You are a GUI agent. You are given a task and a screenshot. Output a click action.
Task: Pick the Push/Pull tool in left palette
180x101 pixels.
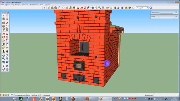[x=7, y=34]
